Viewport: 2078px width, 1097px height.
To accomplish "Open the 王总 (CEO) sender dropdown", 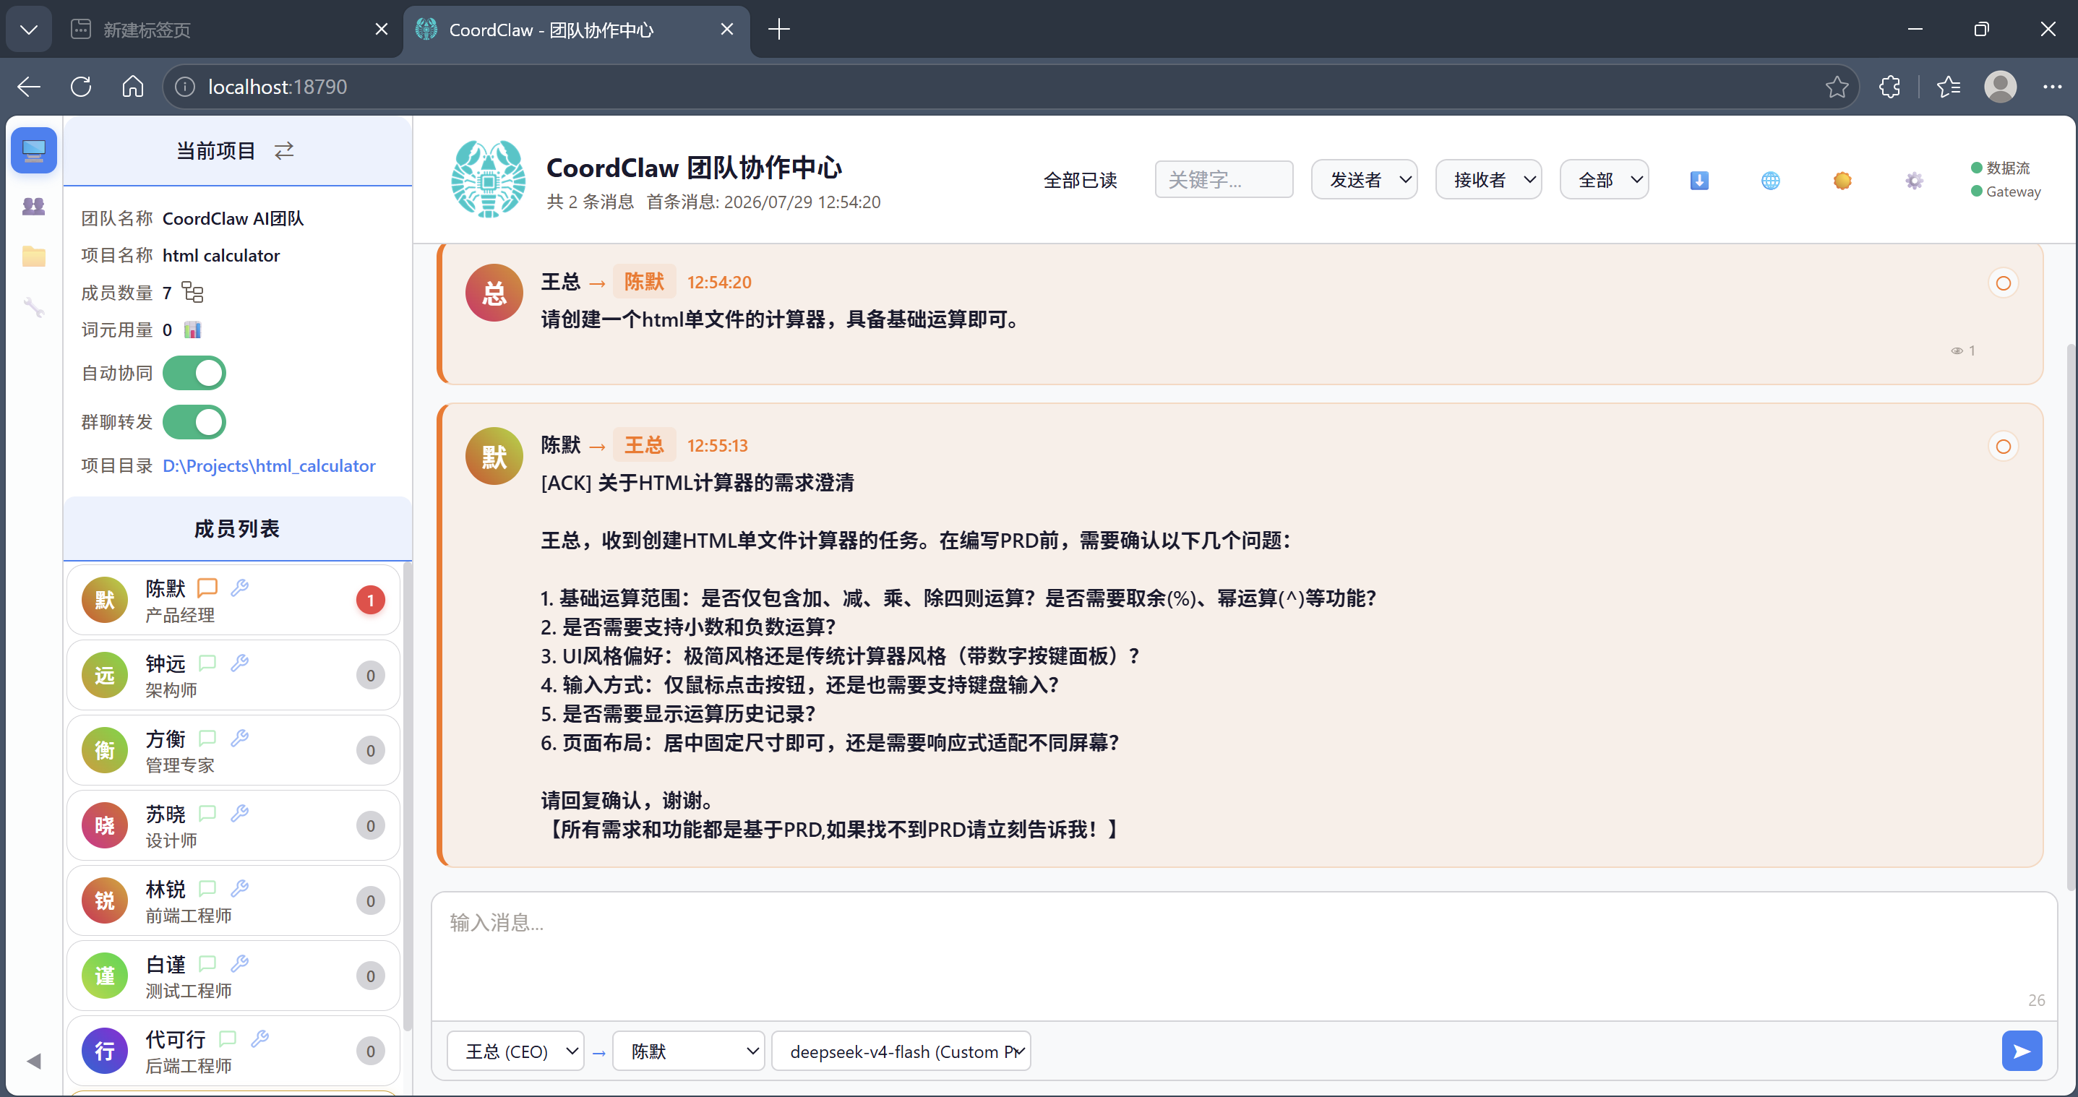I will point(515,1051).
